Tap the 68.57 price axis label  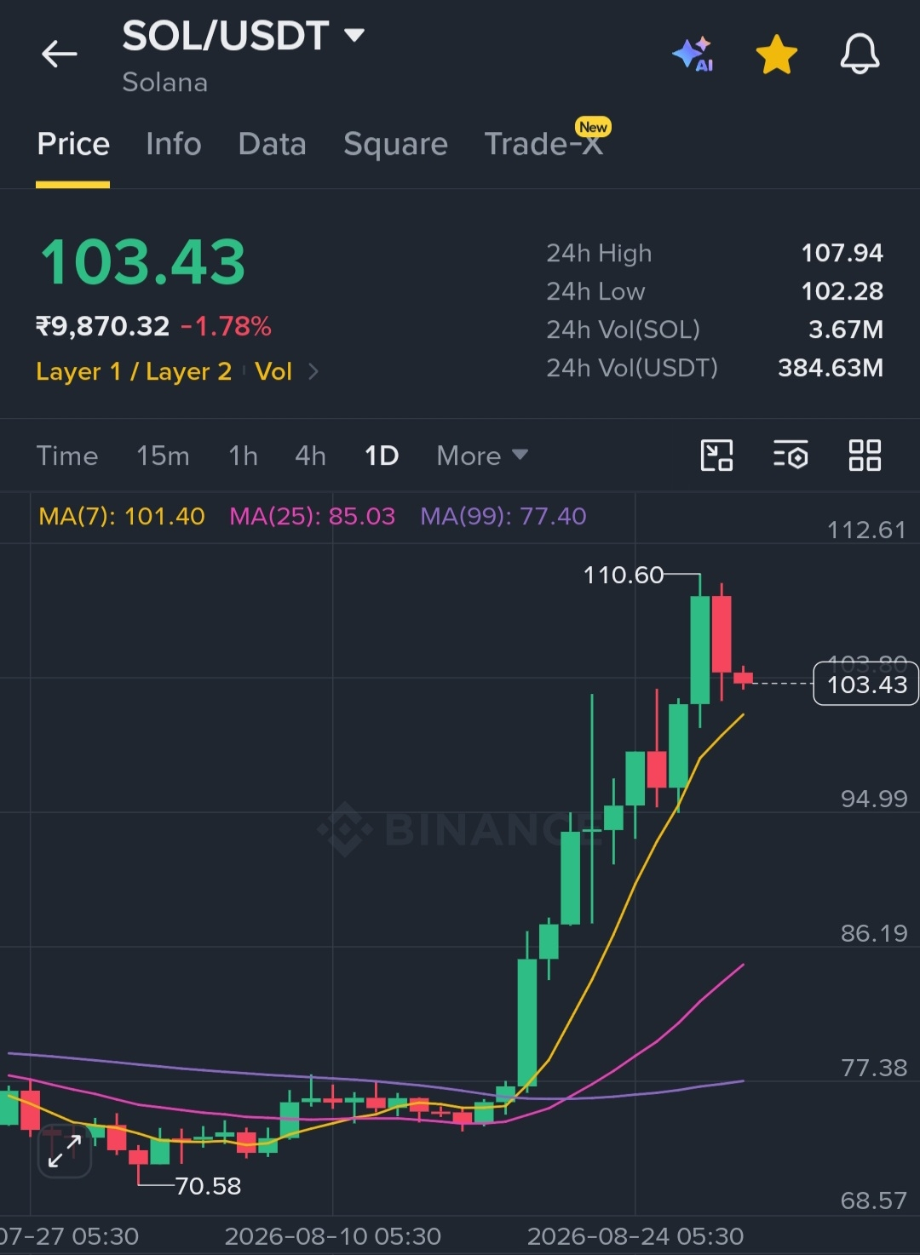873,1201
